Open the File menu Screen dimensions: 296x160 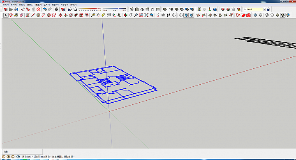(x=5, y=5)
